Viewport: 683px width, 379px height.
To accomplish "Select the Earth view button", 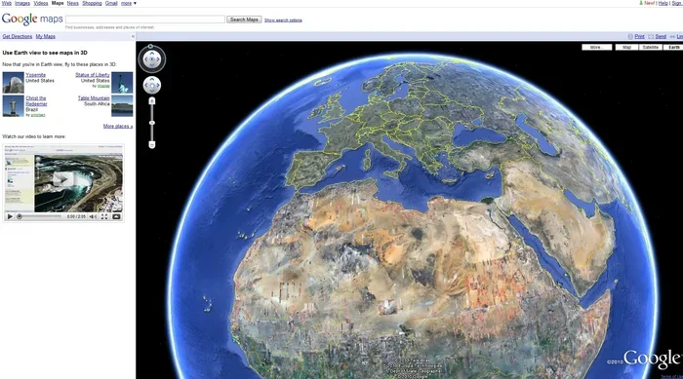I will 673,47.
